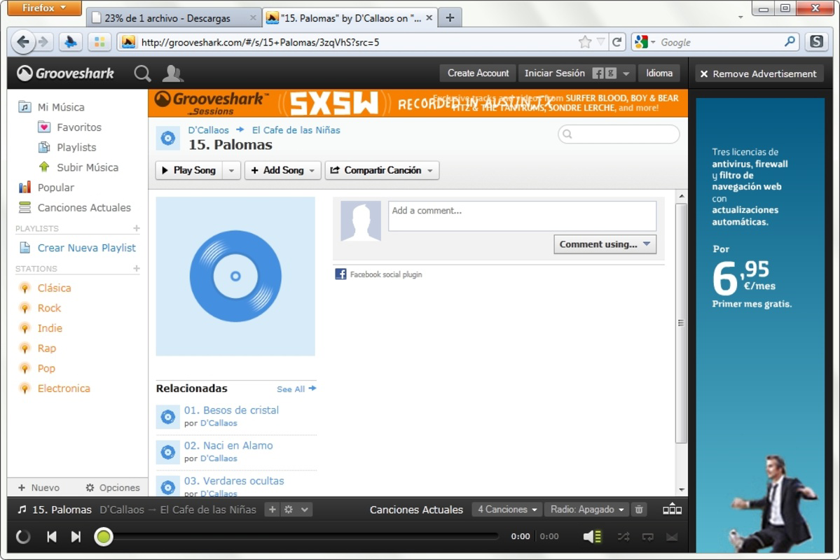This screenshot has width=840, height=560.
Task: Click the play/loading circle button
Action: click(23, 536)
